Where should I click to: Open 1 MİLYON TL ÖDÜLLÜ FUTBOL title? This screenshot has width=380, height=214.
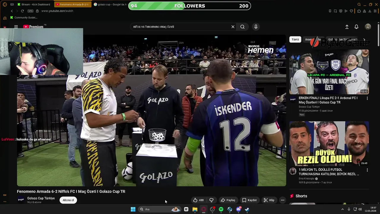pos(329,172)
